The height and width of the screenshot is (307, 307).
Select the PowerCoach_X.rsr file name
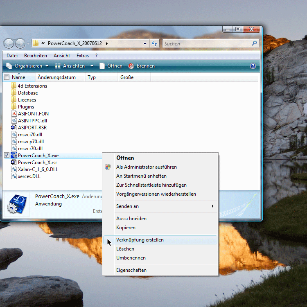pos(37,163)
